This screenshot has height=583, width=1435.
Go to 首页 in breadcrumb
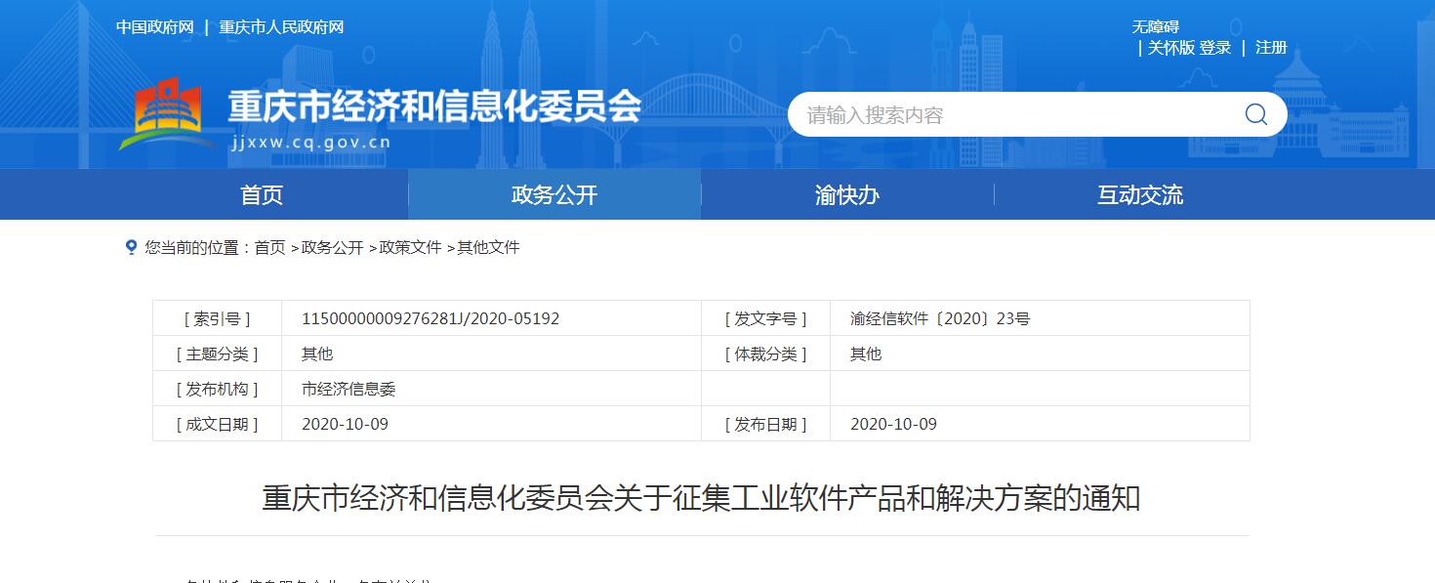[269, 248]
